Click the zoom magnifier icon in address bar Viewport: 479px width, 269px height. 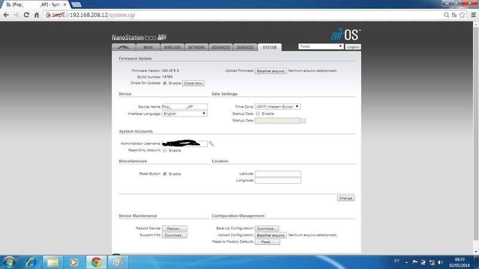click(446, 14)
